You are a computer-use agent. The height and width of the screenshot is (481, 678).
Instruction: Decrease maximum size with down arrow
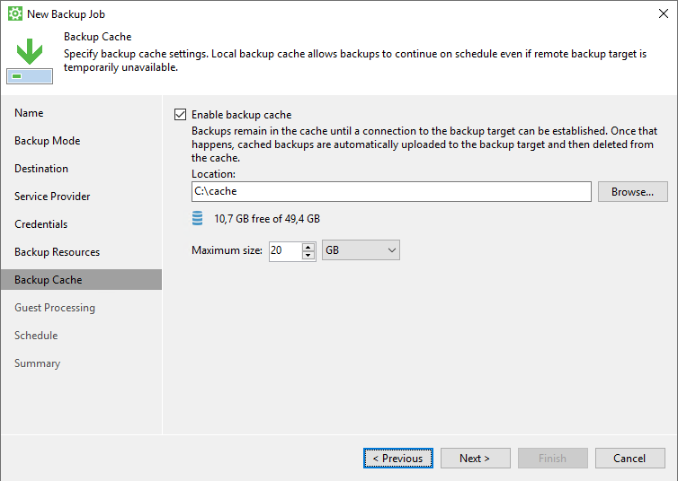(308, 255)
